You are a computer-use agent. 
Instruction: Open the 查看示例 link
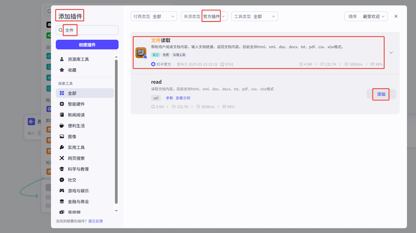click(x=183, y=98)
